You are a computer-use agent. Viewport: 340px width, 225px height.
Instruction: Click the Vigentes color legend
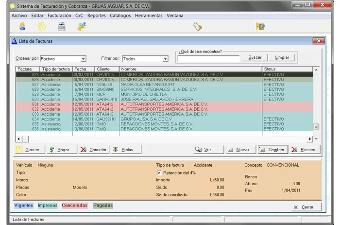point(24,205)
